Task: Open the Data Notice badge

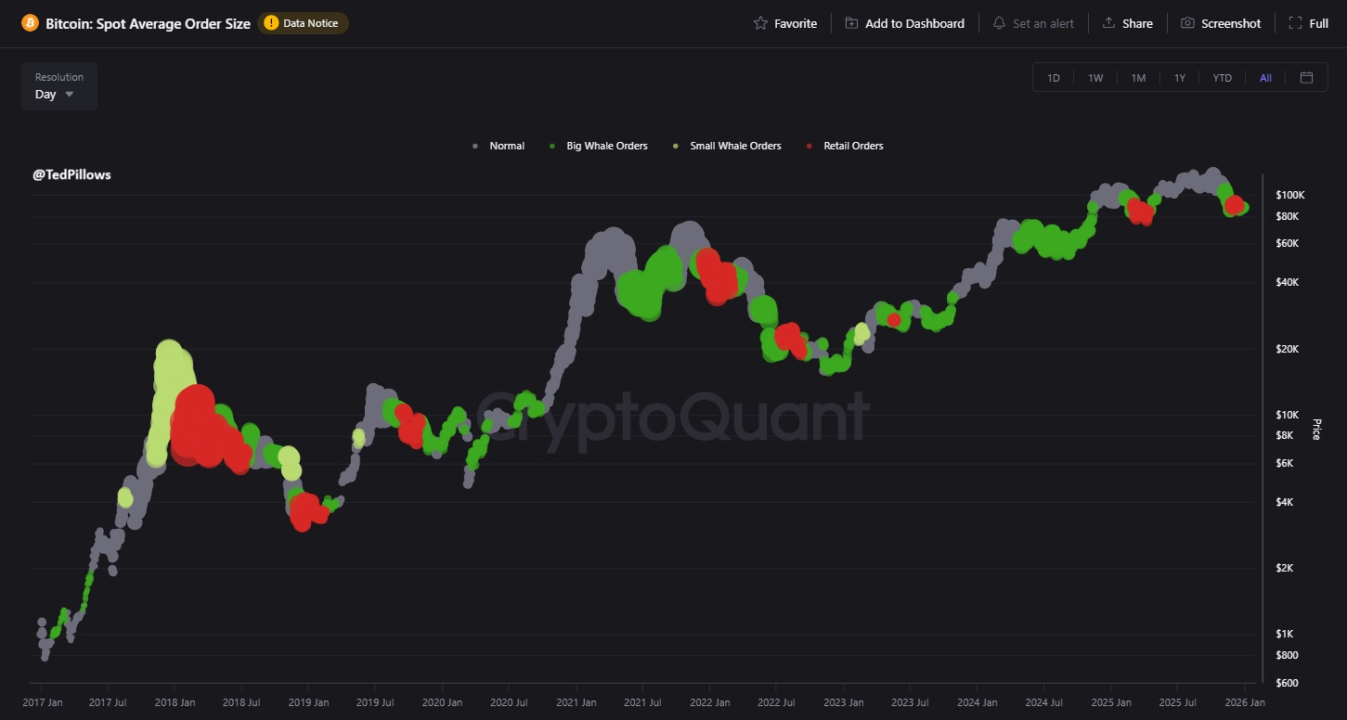Action: tap(303, 23)
